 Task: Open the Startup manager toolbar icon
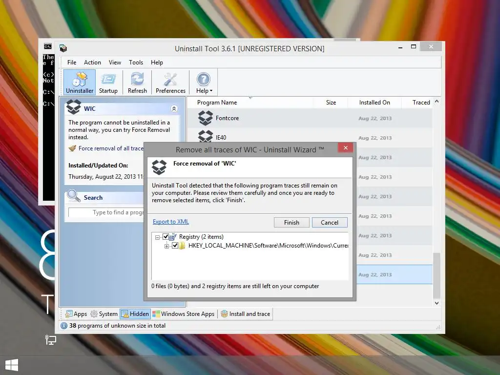click(x=108, y=82)
